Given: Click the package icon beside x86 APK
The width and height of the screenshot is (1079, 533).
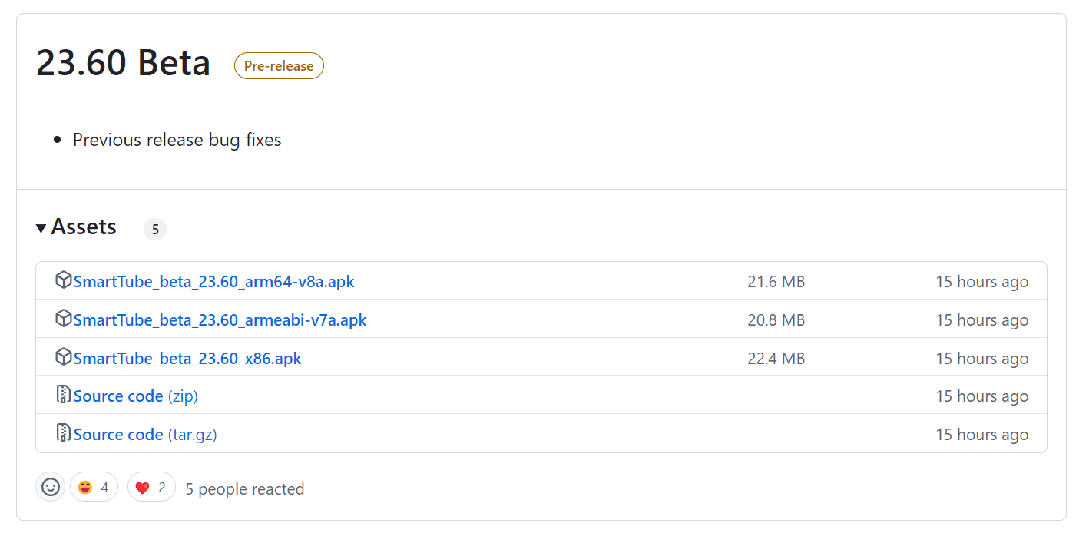Looking at the screenshot, I should (64, 357).
